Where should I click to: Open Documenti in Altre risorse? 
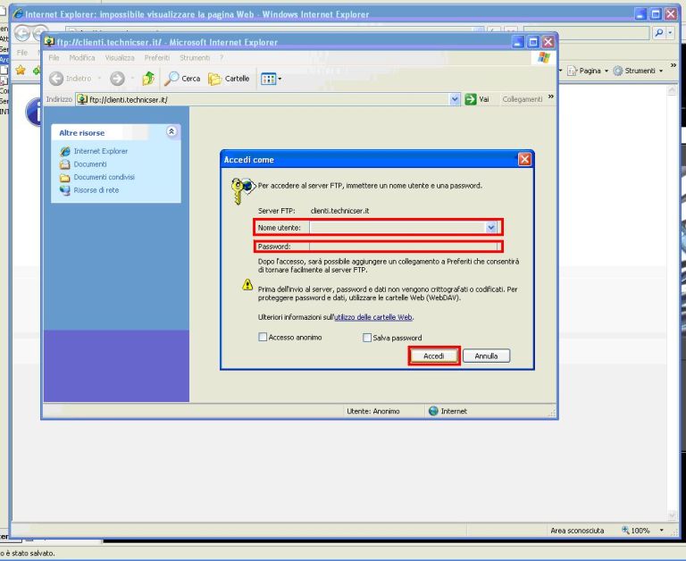(x=90, y=164)
